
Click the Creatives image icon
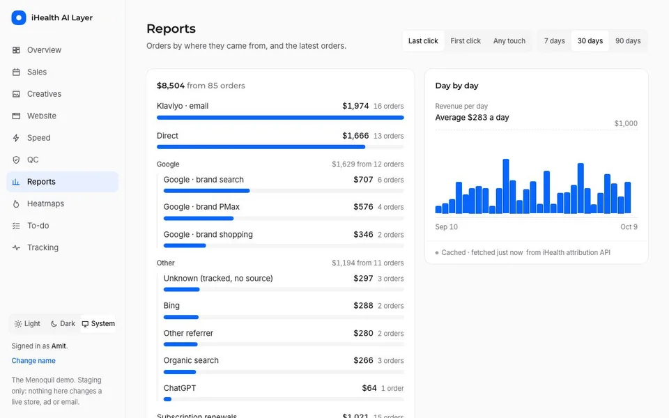pyautogui.click(x=16, y=94)
